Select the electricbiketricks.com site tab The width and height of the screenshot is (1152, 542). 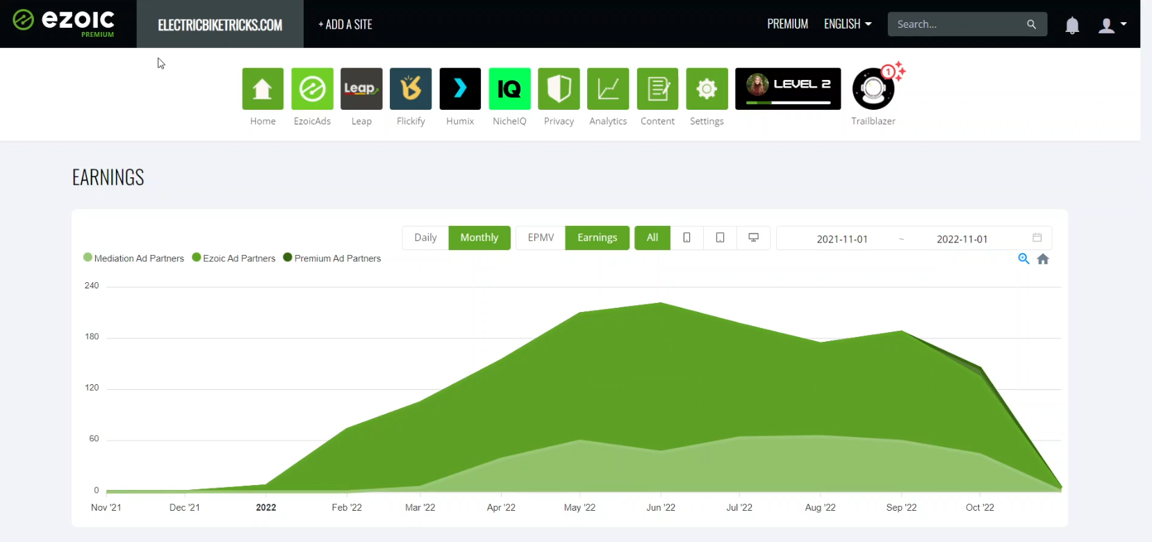(220, 24)
